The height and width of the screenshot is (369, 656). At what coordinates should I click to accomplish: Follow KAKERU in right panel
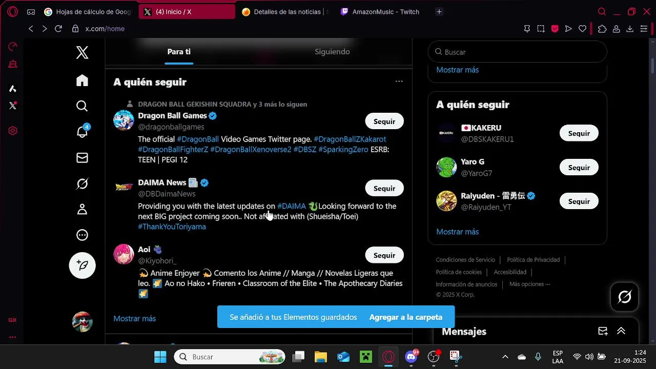tap(579, 133)
